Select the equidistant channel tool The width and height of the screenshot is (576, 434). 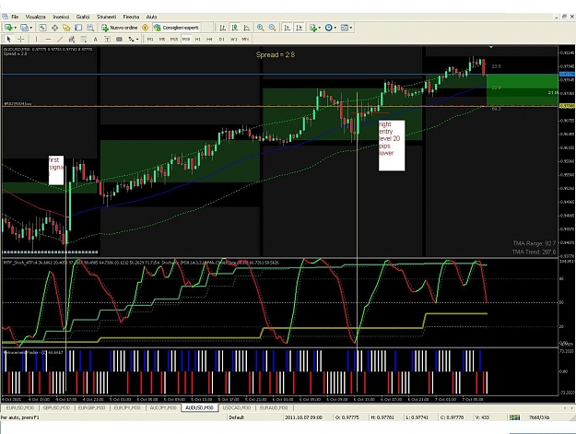(x=72, y=39)
